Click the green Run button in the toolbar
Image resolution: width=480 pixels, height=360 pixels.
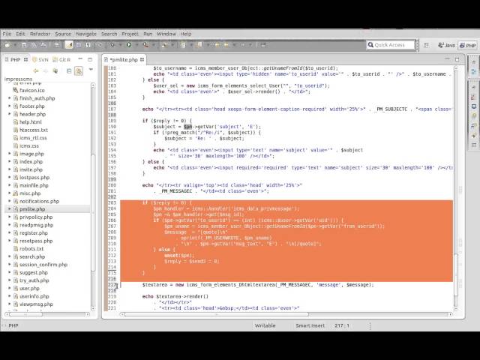click(x=129, y=45)
